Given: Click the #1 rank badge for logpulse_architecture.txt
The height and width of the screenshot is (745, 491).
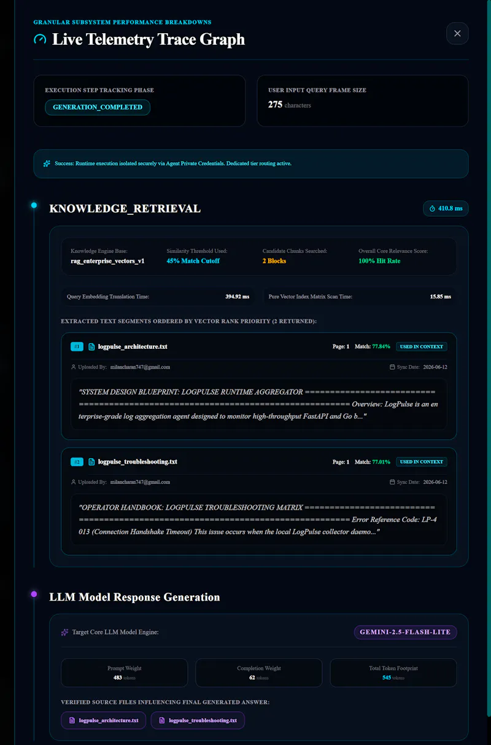Looking at the screenshot, I should coord(77,346).
